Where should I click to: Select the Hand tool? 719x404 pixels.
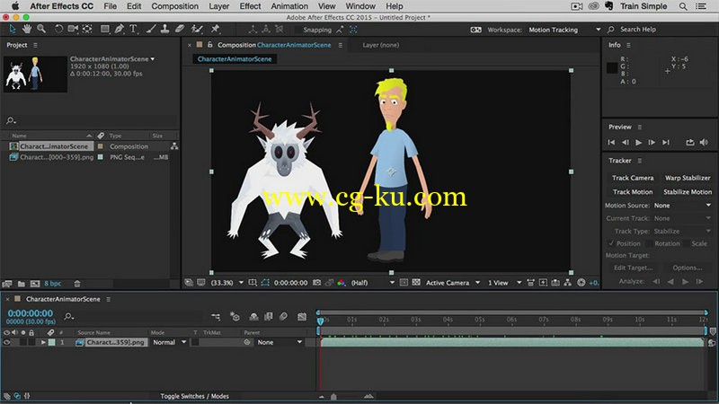point(27,29)
